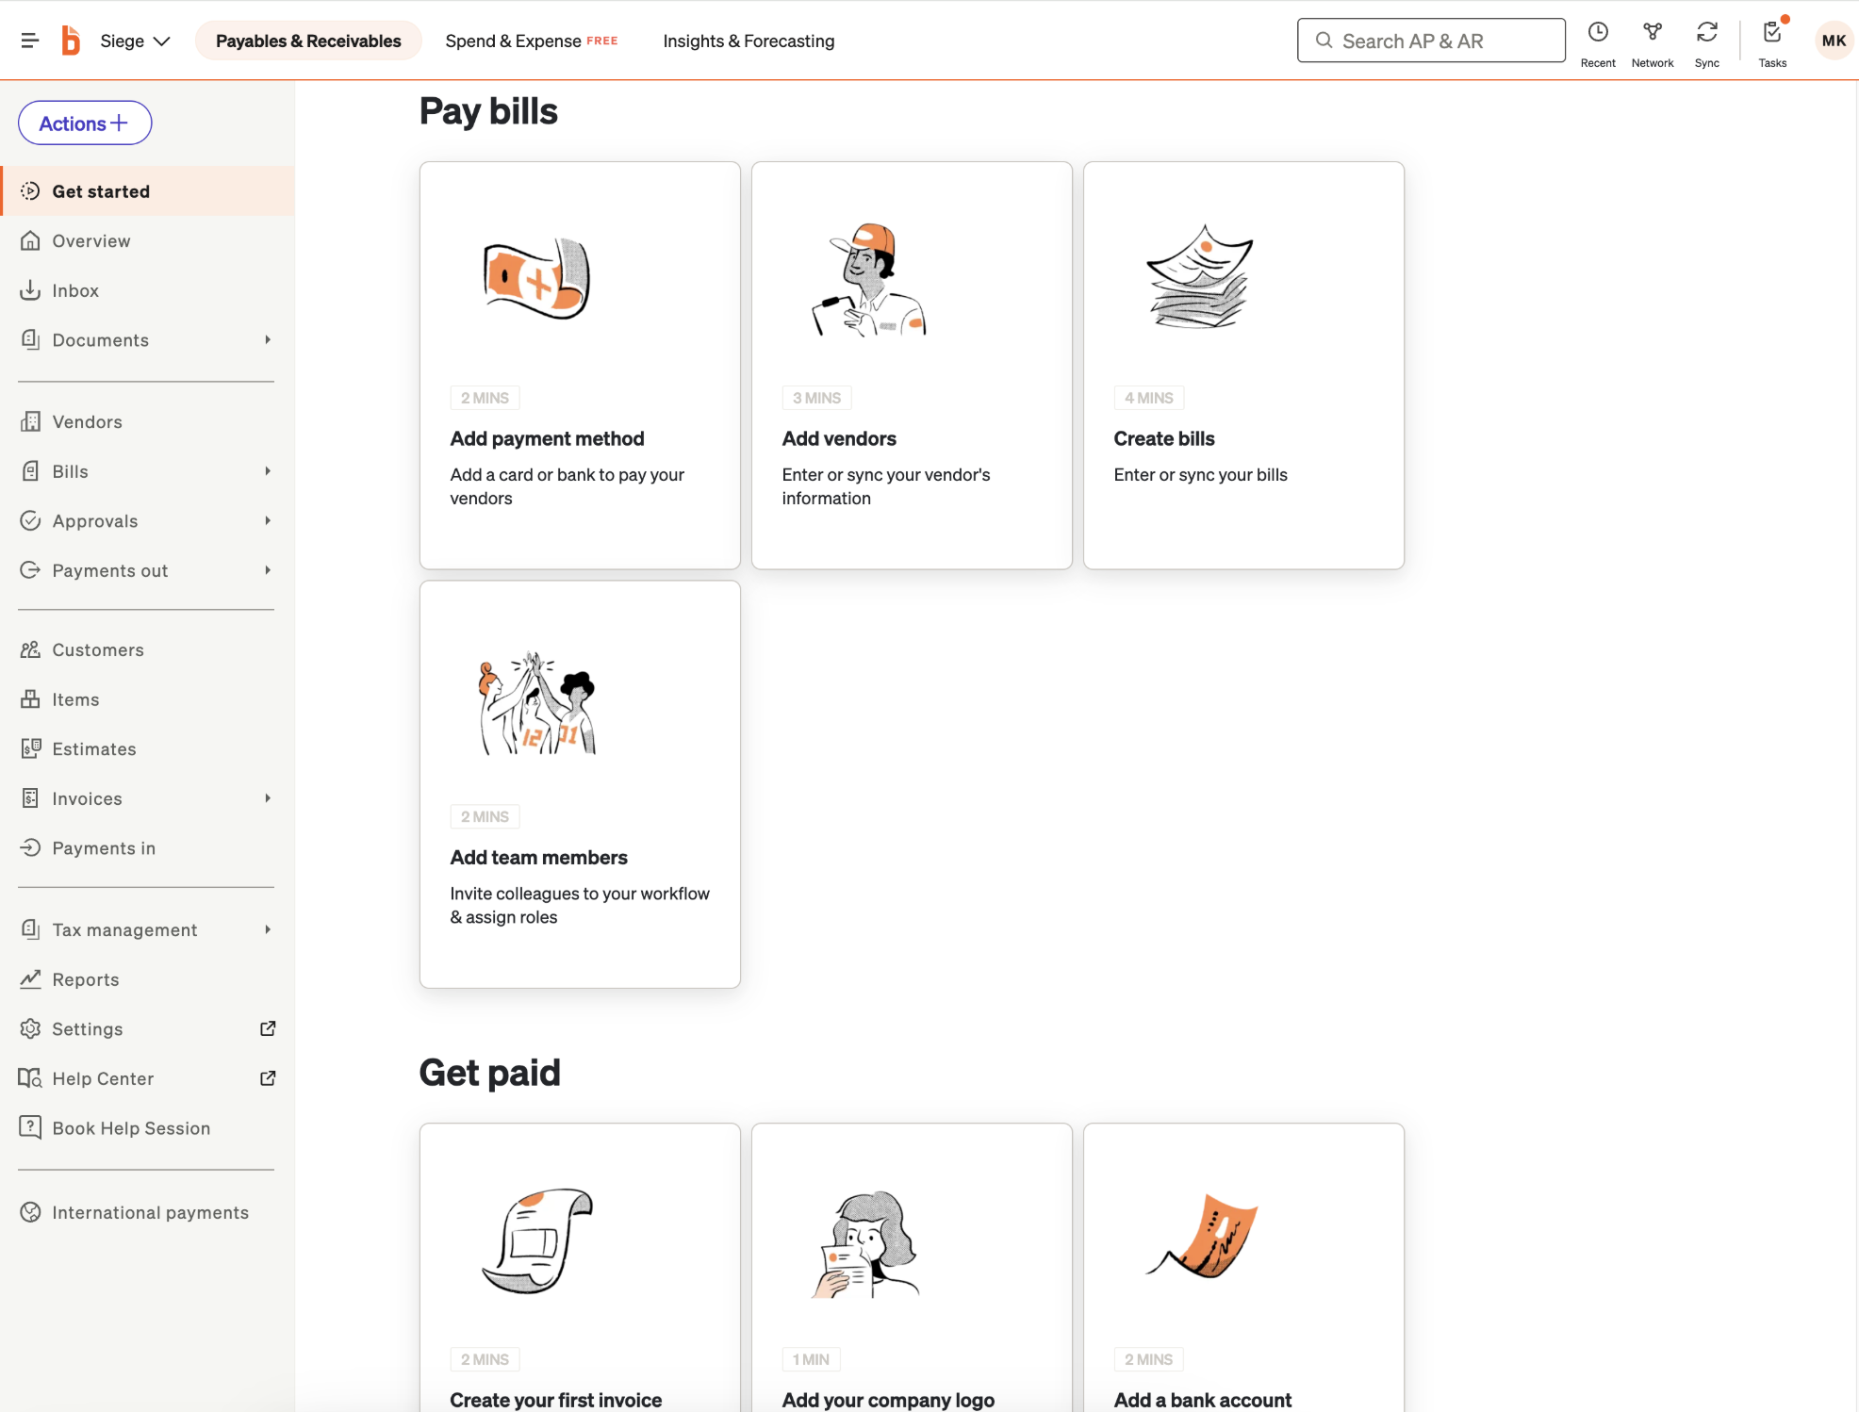
Task: Open the Inbox from the sidebar
Action: (x=75, y=289)
